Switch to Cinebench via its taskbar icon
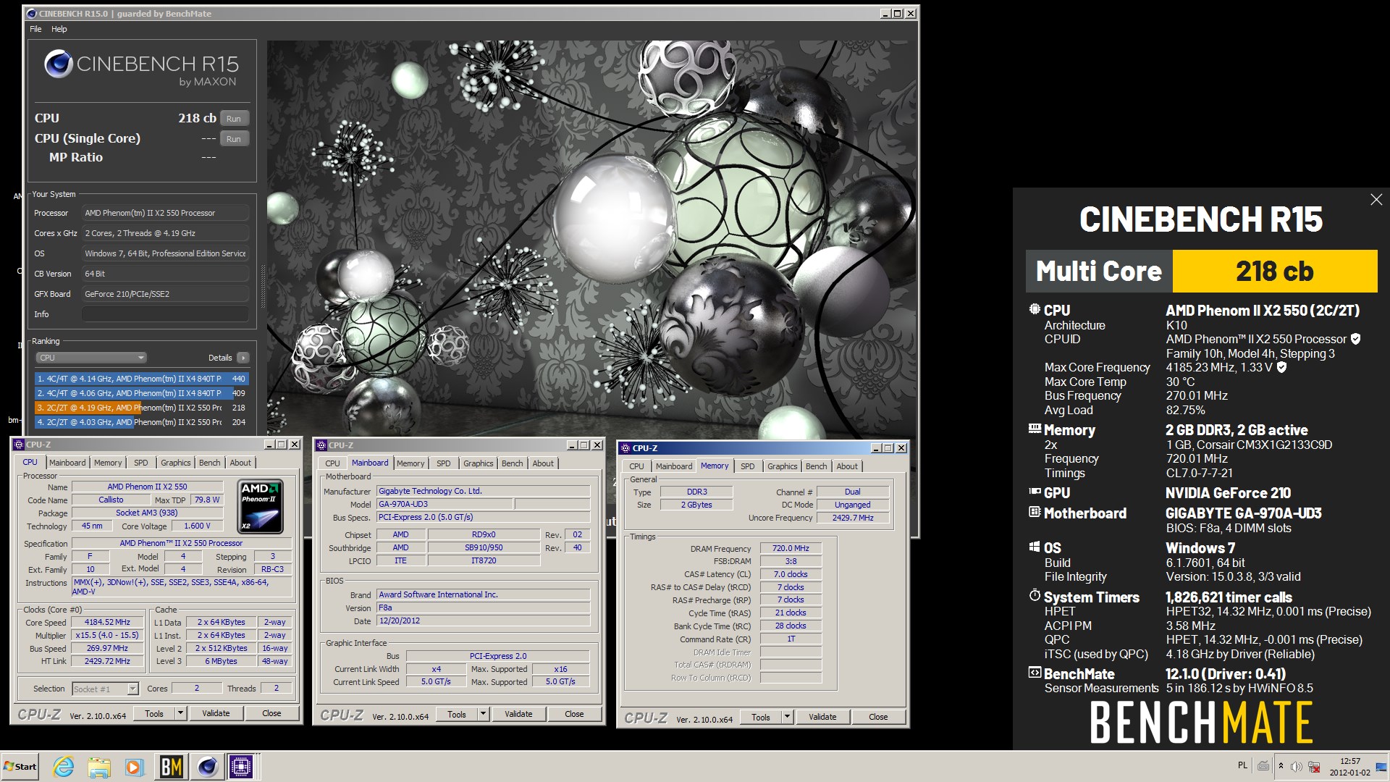 (x=207, y=766)
